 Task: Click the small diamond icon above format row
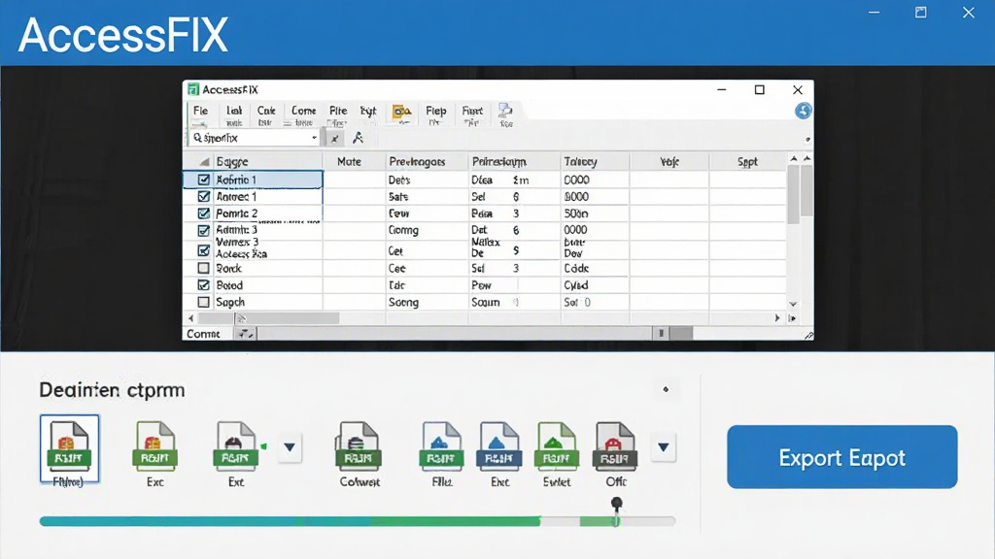[666, 389]
